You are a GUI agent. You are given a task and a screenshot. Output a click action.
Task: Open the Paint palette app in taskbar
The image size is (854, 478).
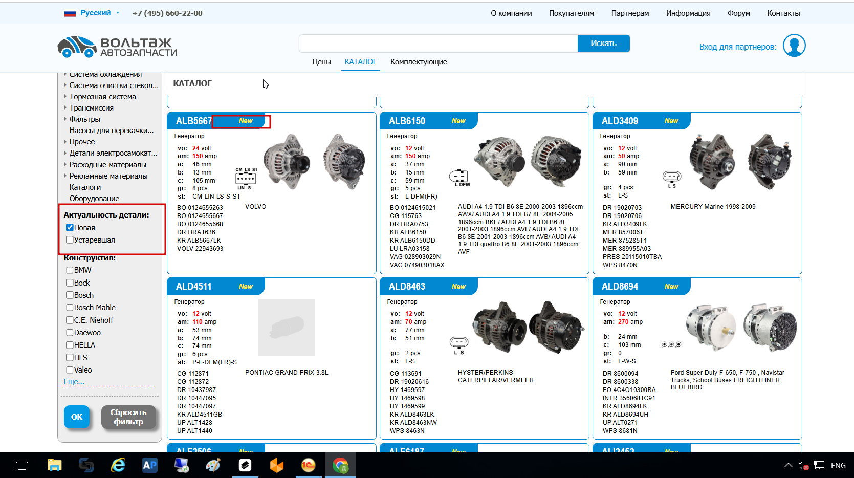pyautogui.click(x=213, y=465)
